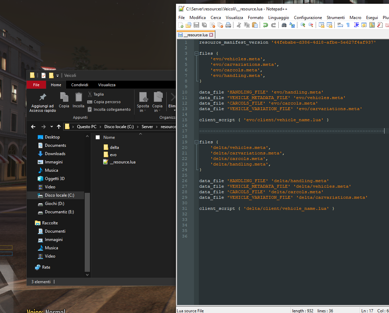The height and width of the screenshot is (313, 389).
Task: Click the Print icon in Notepad++ toolbar
Action: (x=228, y=25)
